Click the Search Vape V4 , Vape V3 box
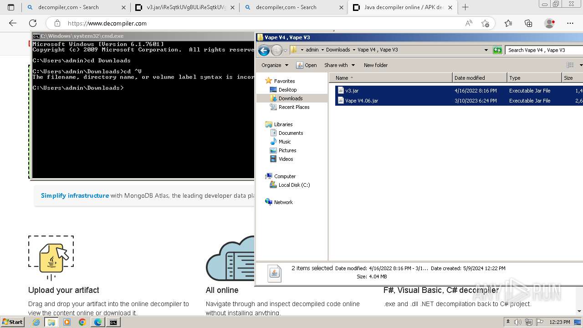 click(x=544, y=50)
